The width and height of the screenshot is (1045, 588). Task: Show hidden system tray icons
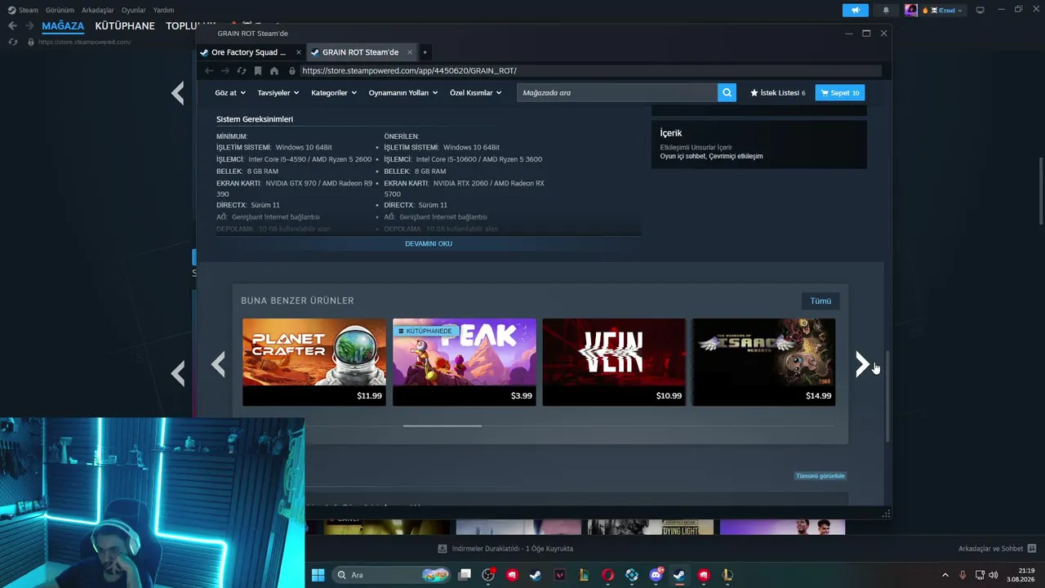point(945,575)
